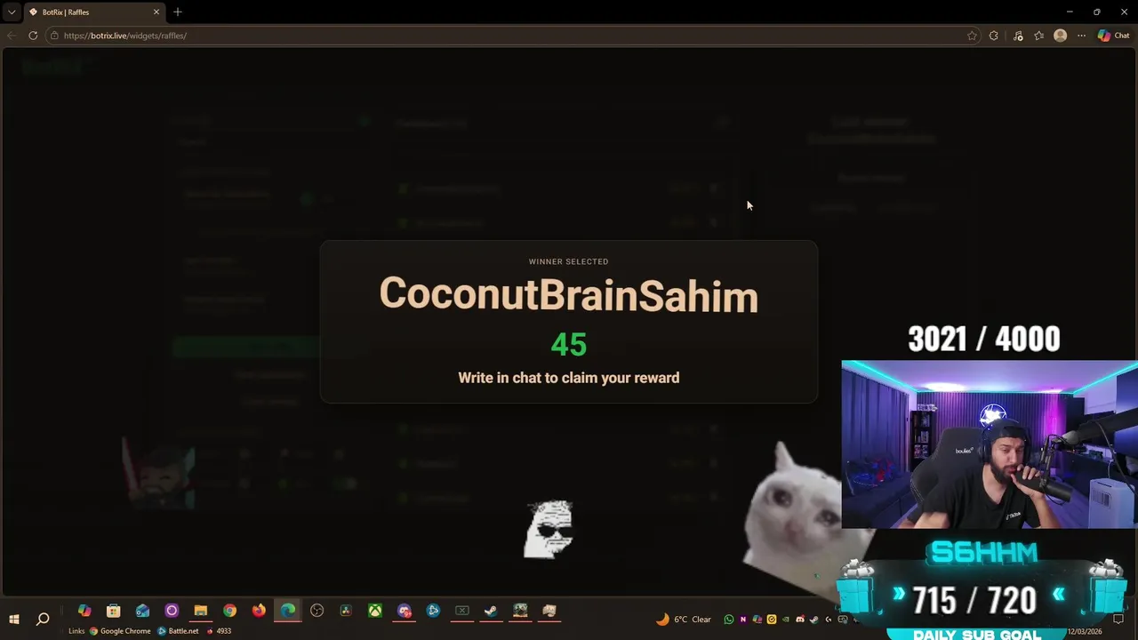Click the browser back arrow
This screenshot has height=640, width=1138.
tap(12, 36)
